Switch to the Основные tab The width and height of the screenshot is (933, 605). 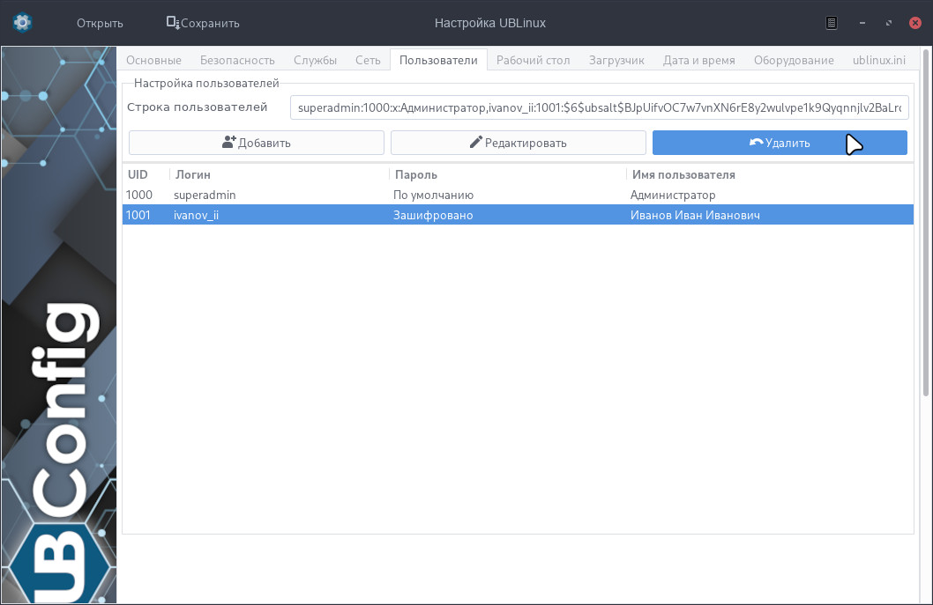click(153, 60)
